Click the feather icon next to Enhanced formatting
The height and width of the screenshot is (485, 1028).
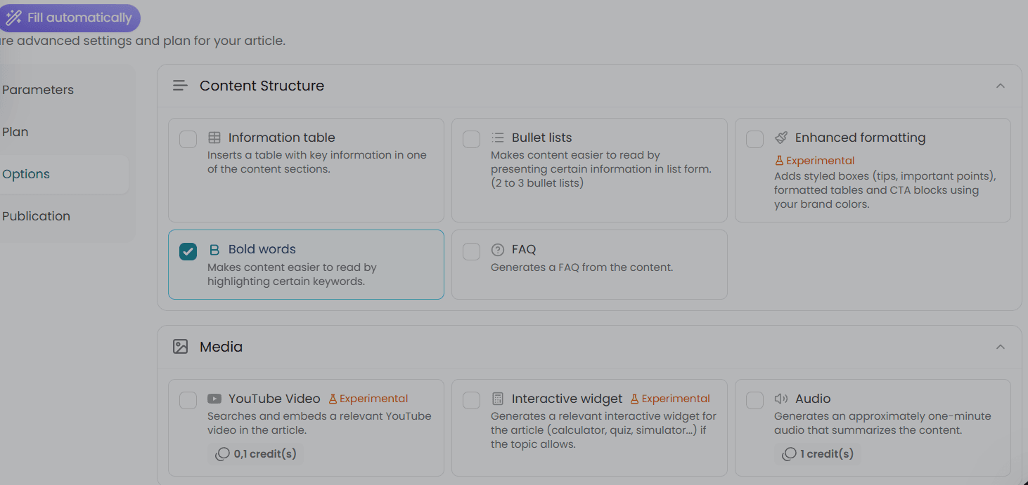[x=780, y=137]
